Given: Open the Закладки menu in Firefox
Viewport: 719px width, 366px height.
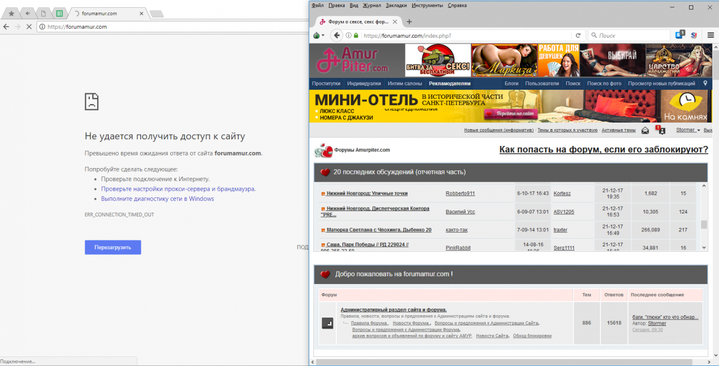Looking at the screenshot, I should pos(396,5).
